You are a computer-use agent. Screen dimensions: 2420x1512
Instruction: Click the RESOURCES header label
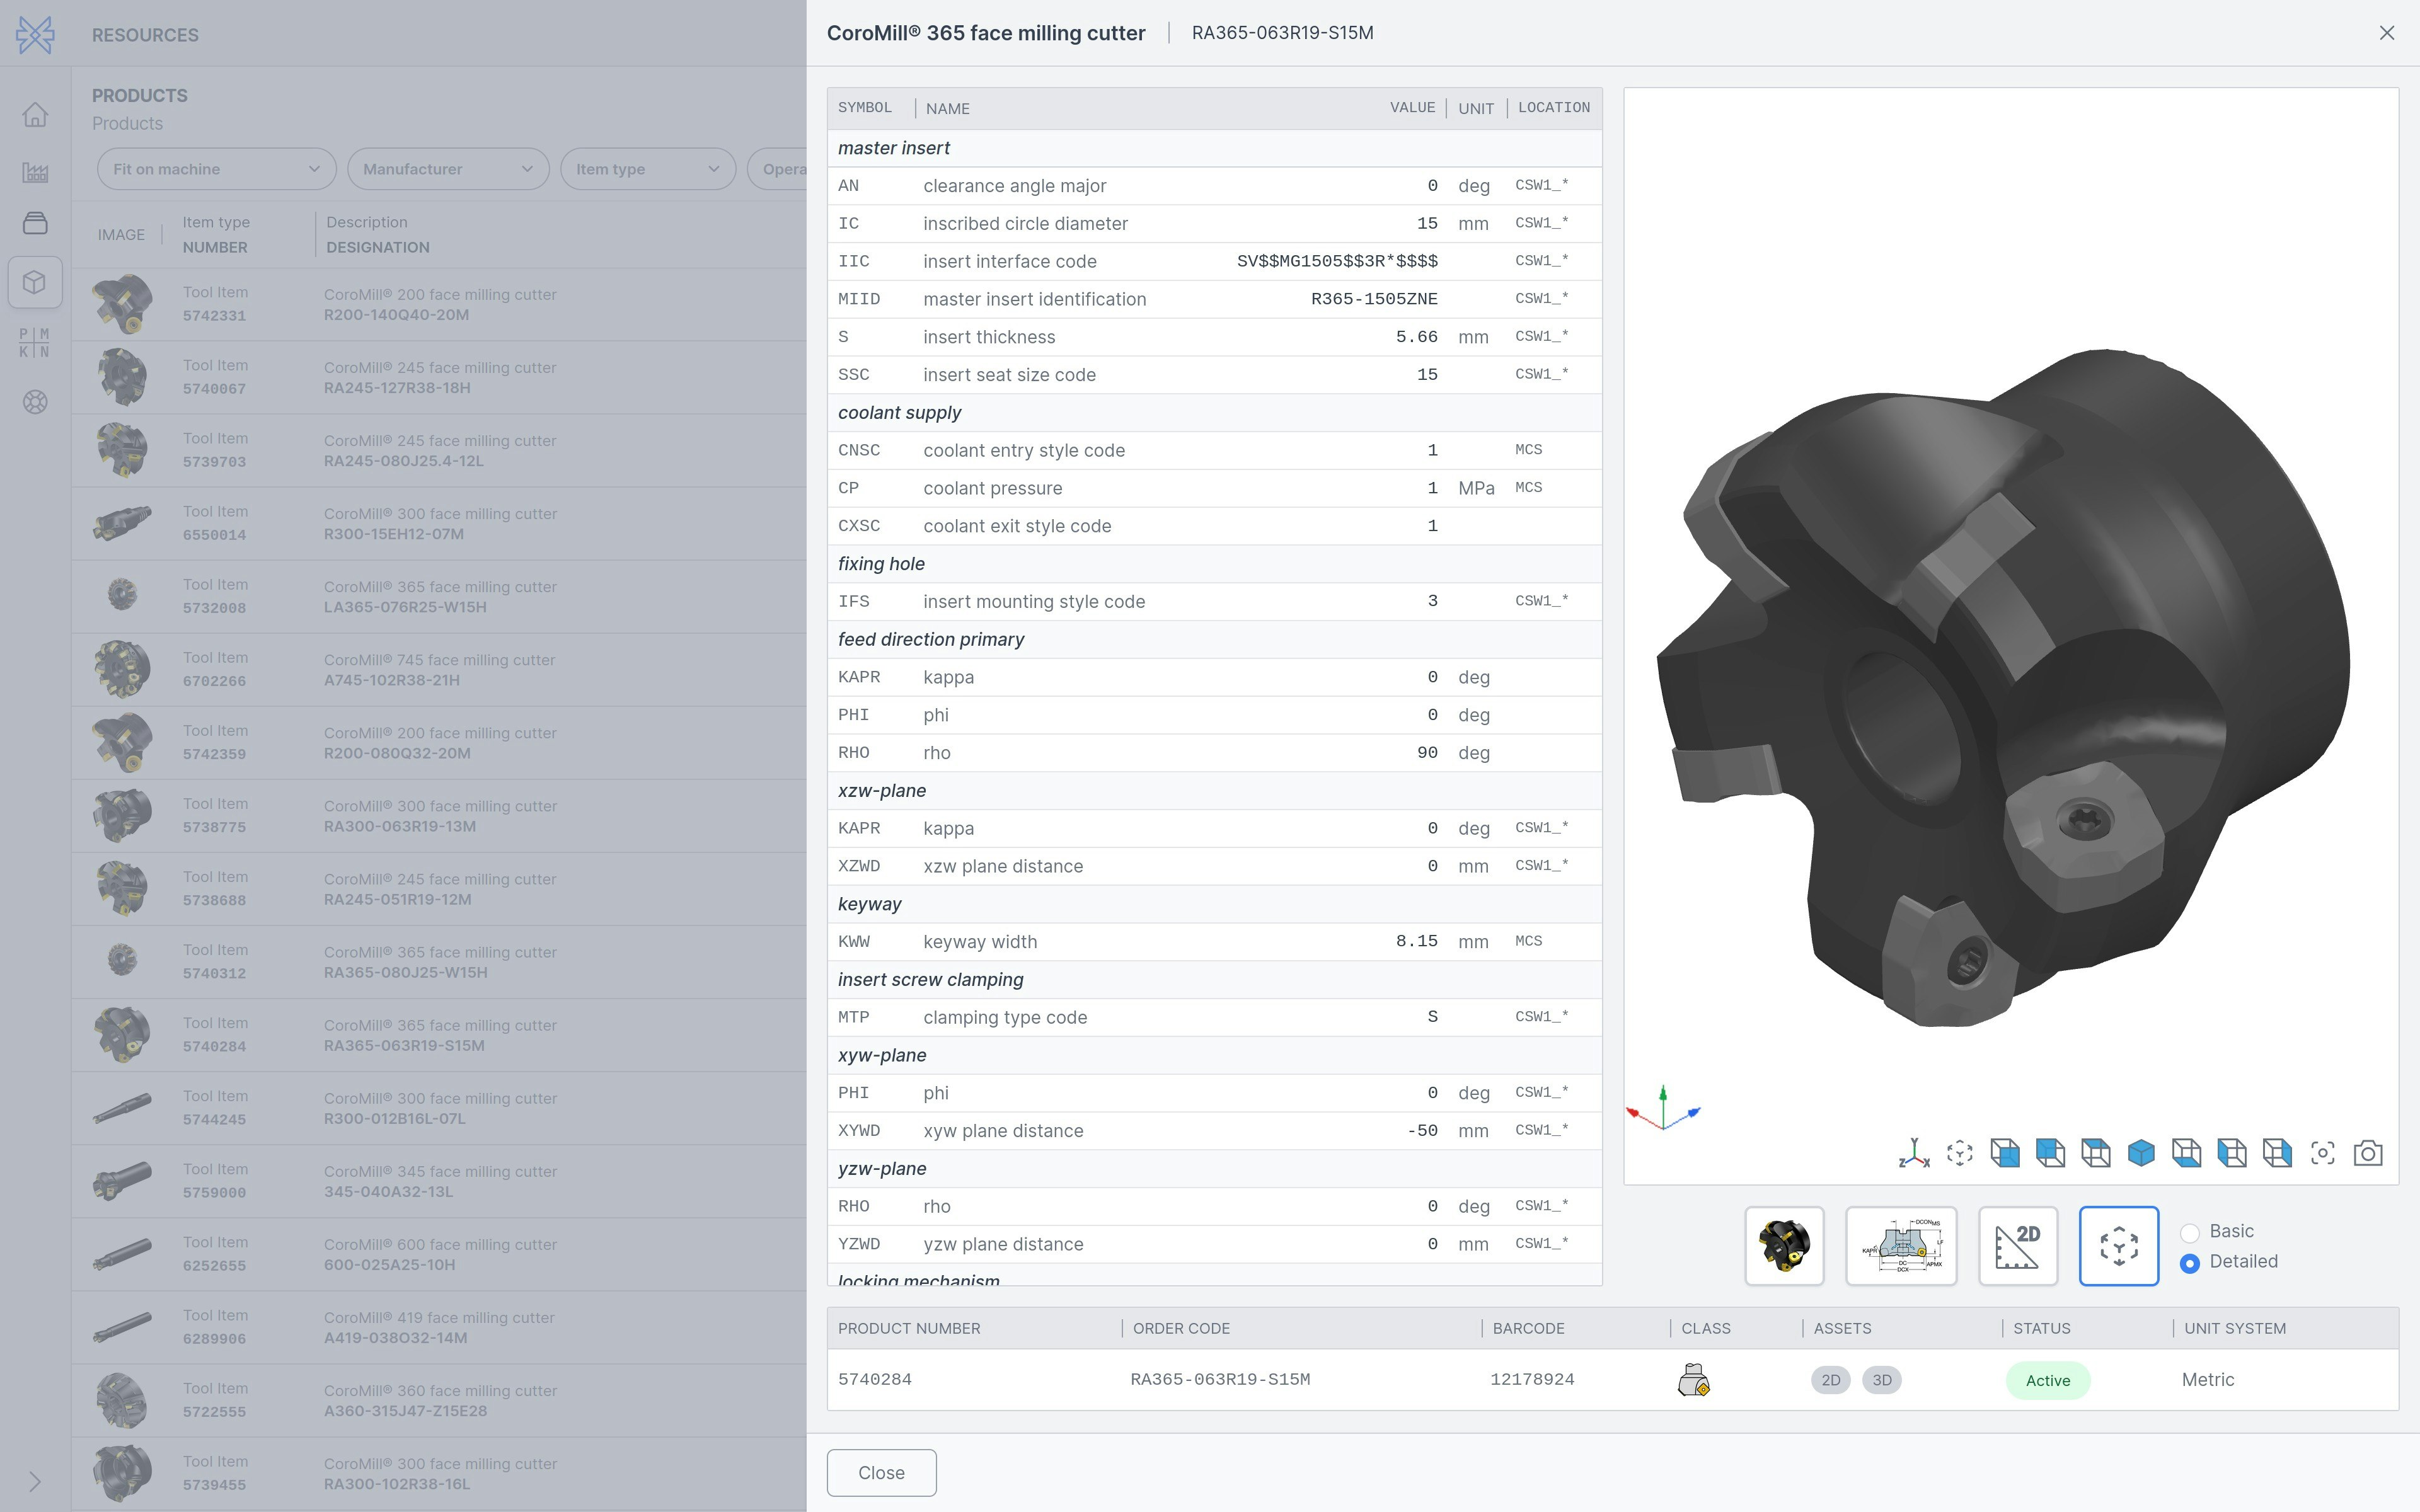click(x=145, y=35)
